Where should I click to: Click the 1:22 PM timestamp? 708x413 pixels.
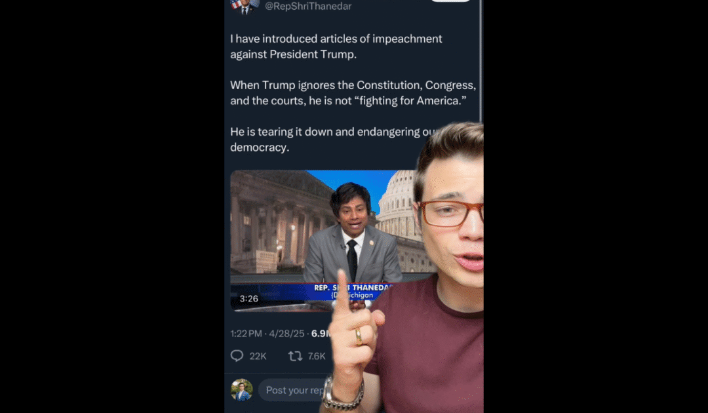pos(246,334)
